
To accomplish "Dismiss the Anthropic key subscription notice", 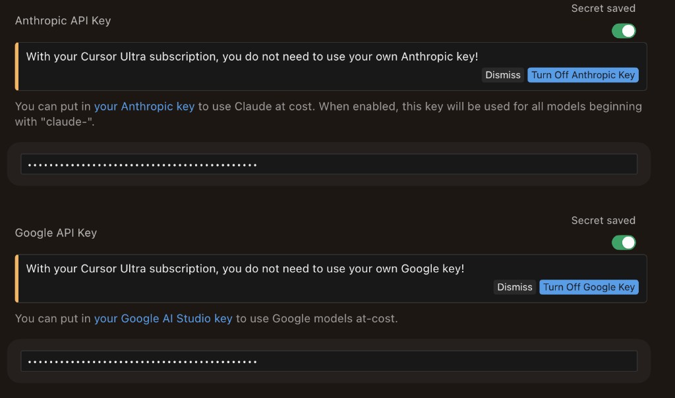I will [503, 75].
